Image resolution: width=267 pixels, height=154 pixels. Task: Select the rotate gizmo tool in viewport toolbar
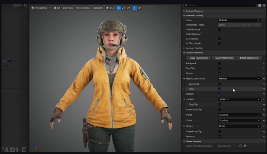click(x=124, y=8)
